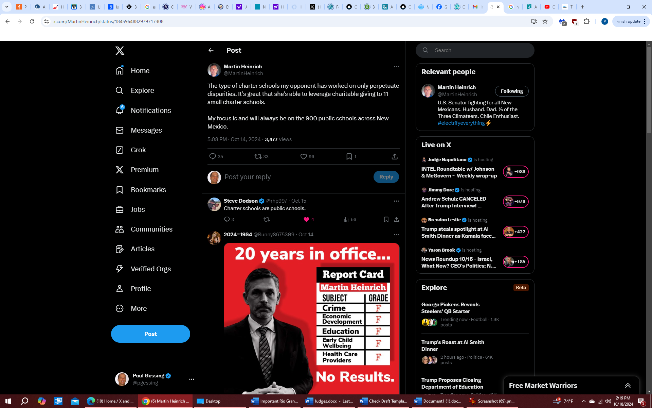Open the reply thread on Martin's post
Screen dimensions: 652x408
point(213,156)
